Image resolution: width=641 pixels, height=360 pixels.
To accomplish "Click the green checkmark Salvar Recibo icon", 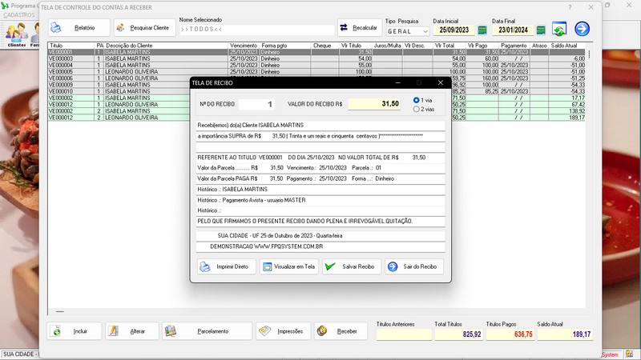I will pyautogui.click(x=330, y=266).
